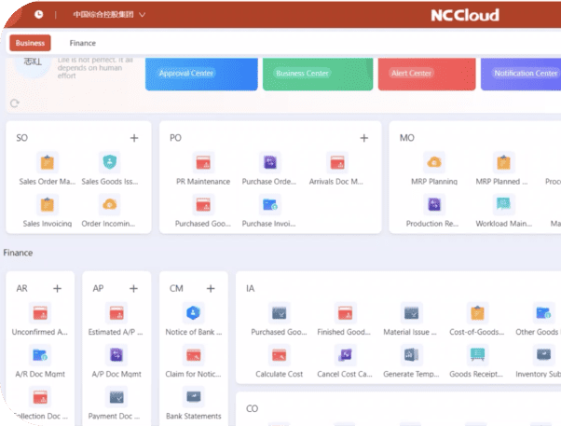Open the Production Report icon

pyautogui.click(x=434, y=204)
